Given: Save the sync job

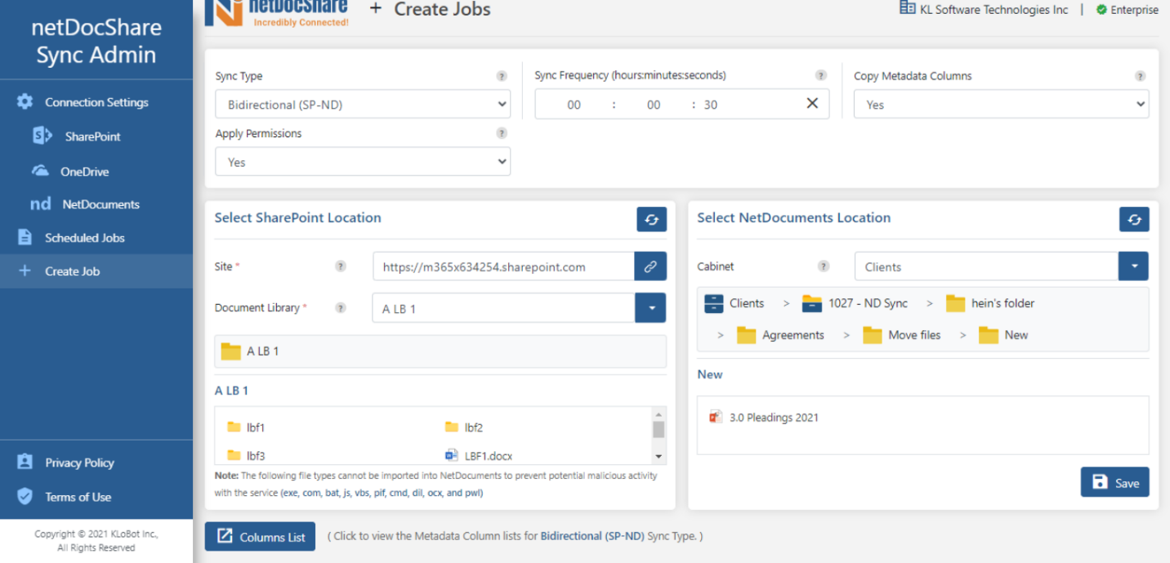Looking at the screenshot, I should coord(1115,482).
